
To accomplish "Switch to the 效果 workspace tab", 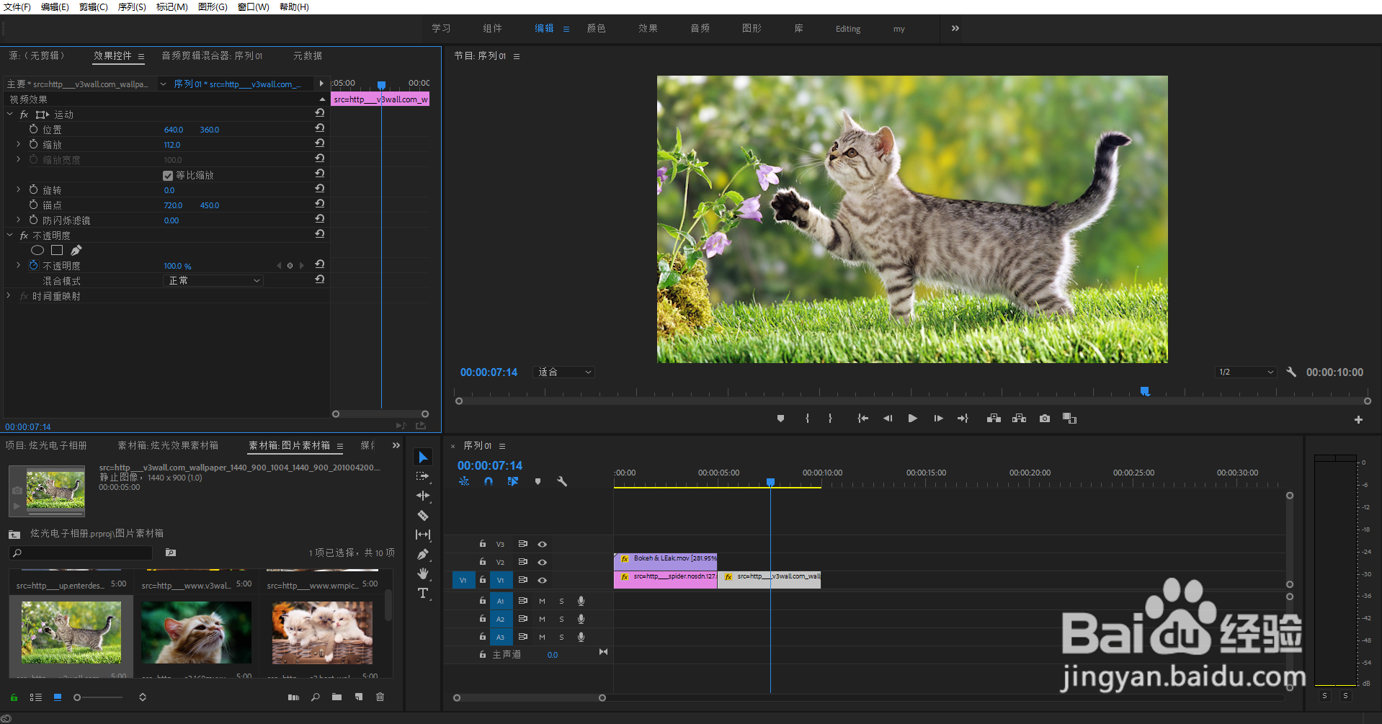I will [648, 29].
